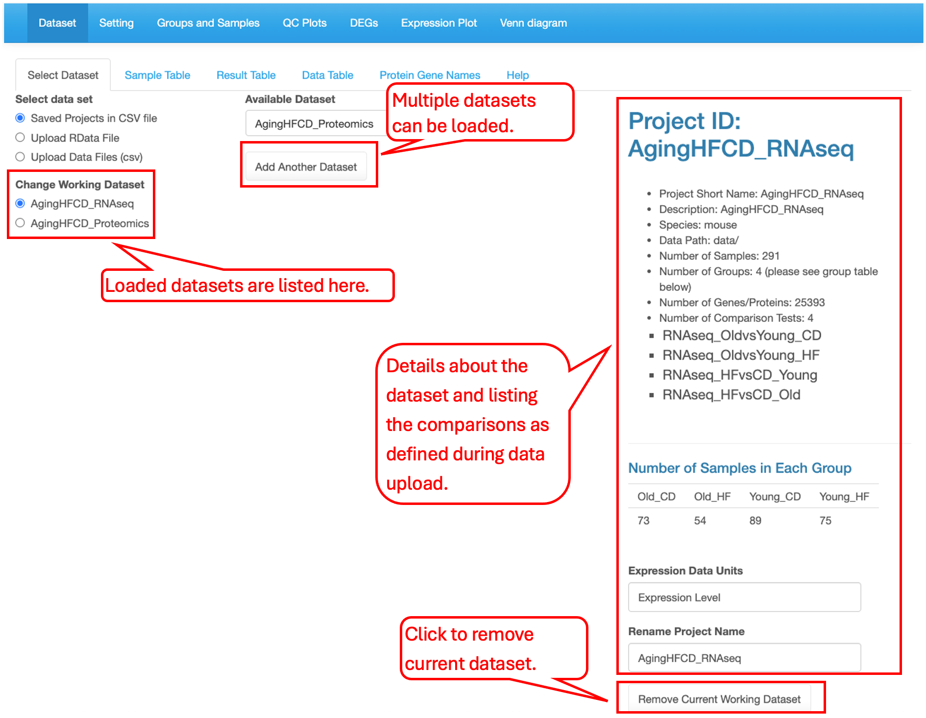Image resolution: width=926 pixels, height=718 pixels.
Task: Open the Available Dataset dropdown
Action: pos(316,123)
